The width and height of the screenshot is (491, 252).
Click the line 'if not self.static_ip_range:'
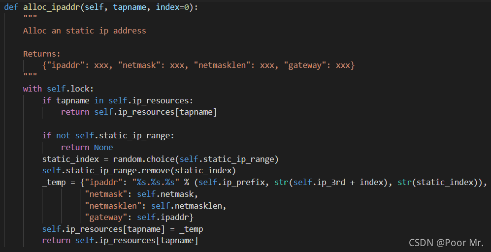point(108,135)
